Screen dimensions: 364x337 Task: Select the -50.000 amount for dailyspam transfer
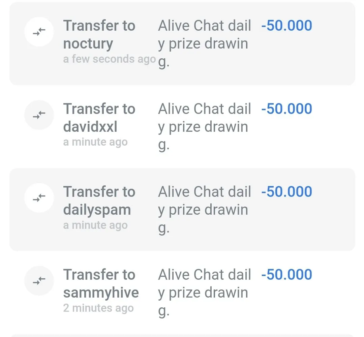click(x=286, y=192)
